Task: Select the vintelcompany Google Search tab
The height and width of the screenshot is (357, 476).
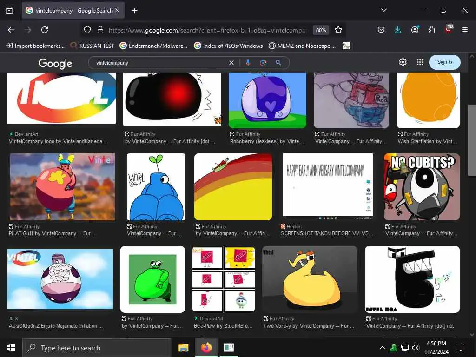Action: (73, 10)
